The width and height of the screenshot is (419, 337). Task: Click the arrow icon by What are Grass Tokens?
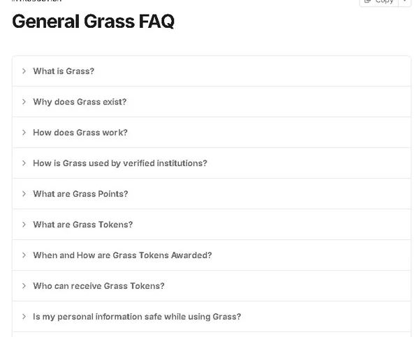click(24, 225)
